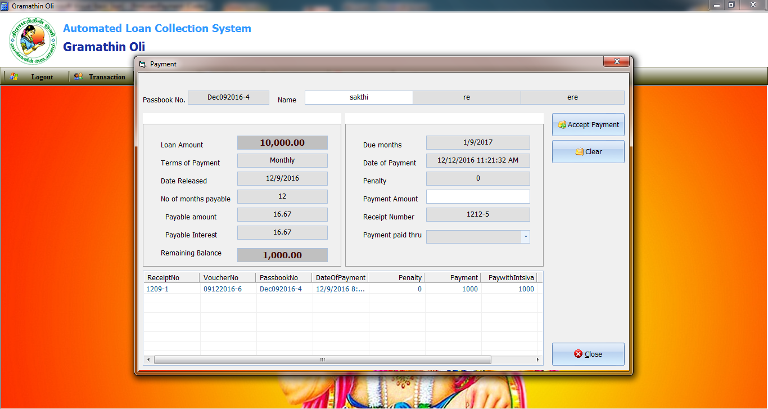Click the Windows logo icon beside Logout
The height and width of the screenshot is (409, 768).
pyautogui.click(x=13, y=77)
